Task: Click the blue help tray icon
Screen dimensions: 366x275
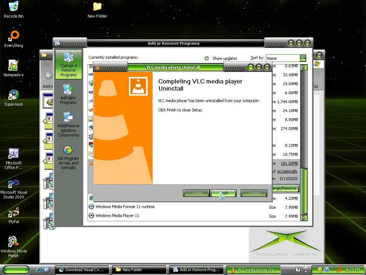Action: coord(327,270)
